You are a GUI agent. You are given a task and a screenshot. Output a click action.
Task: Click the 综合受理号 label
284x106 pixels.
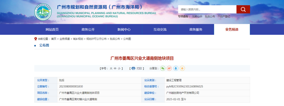[x=152, y=87]
